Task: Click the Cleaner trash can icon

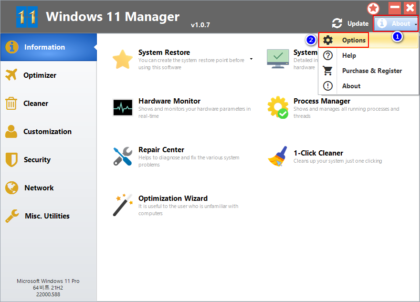Action: [11, 104]
